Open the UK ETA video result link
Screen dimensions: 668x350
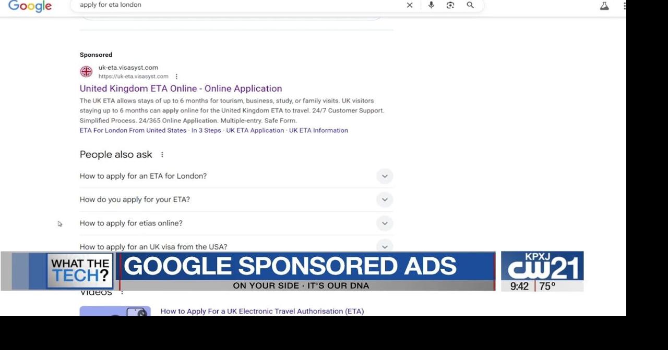[261, 311]
